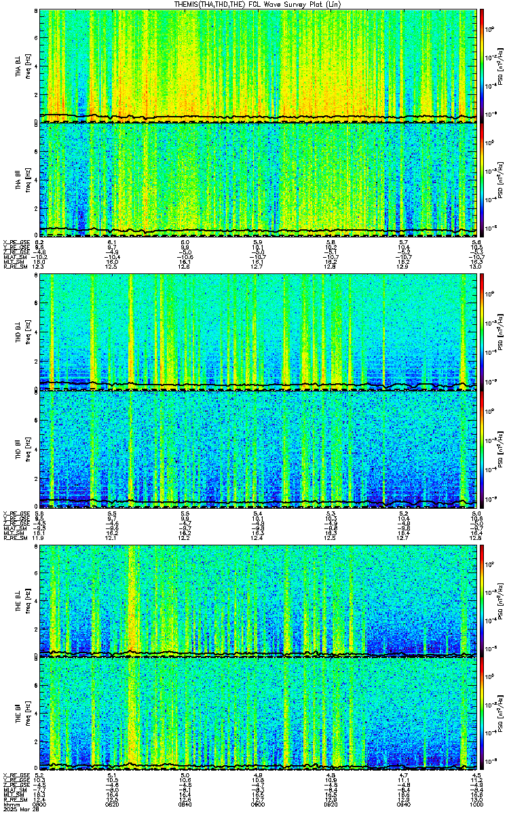Click the 0800 time tick label
Image resolution: width=509 pixels, height=814 pixels.
(39, 804)
